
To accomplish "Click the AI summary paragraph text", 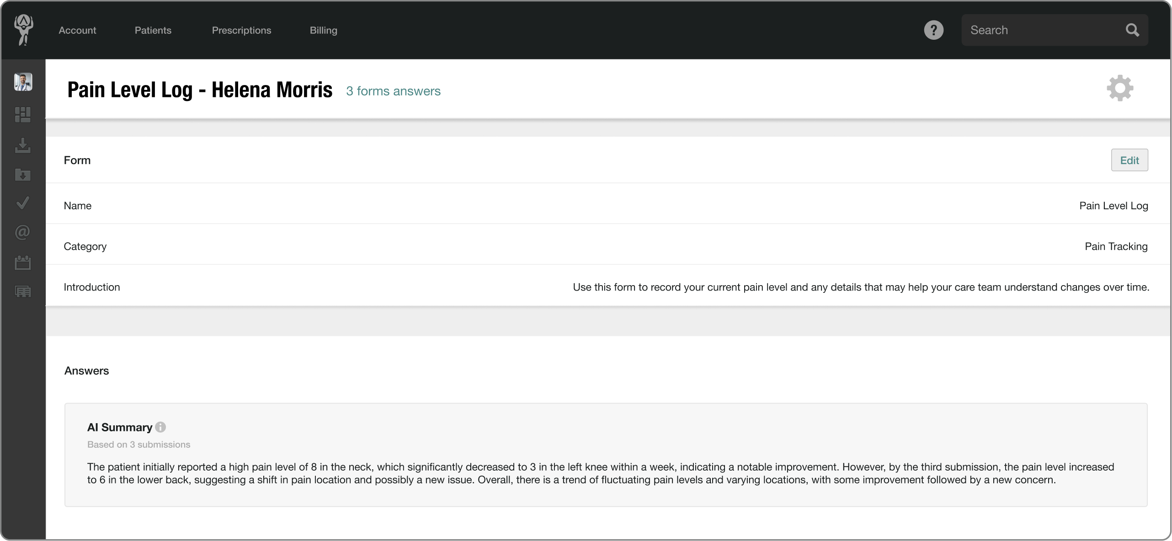I will pyautogui.click(x=601, y=473).
